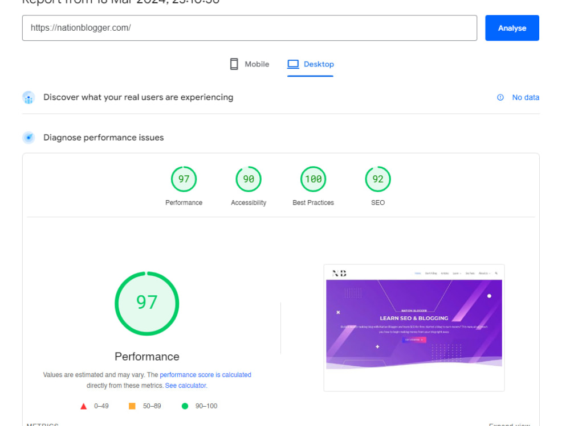Click 'Diagnose performance issues' heading
570x426 pixels.
[104, 138]
